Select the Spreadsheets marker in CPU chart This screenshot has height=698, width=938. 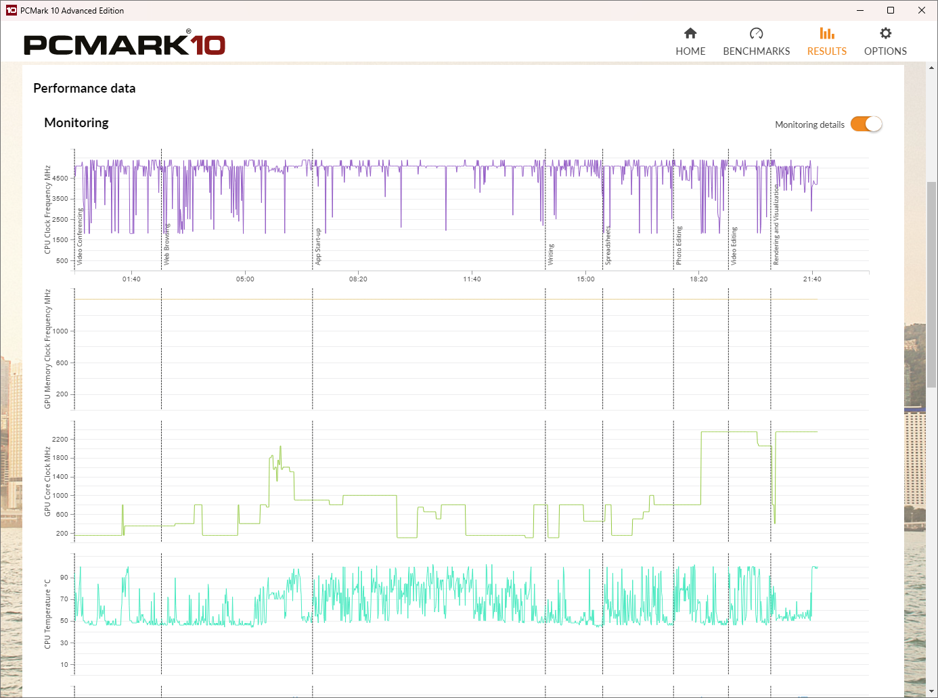[608, 245]
